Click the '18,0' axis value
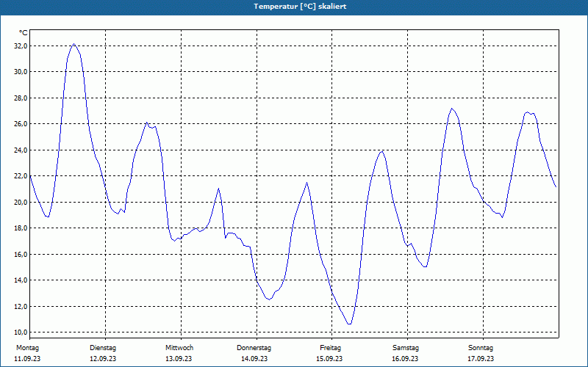This screenshot has height=367, width=588. (21, 228)
